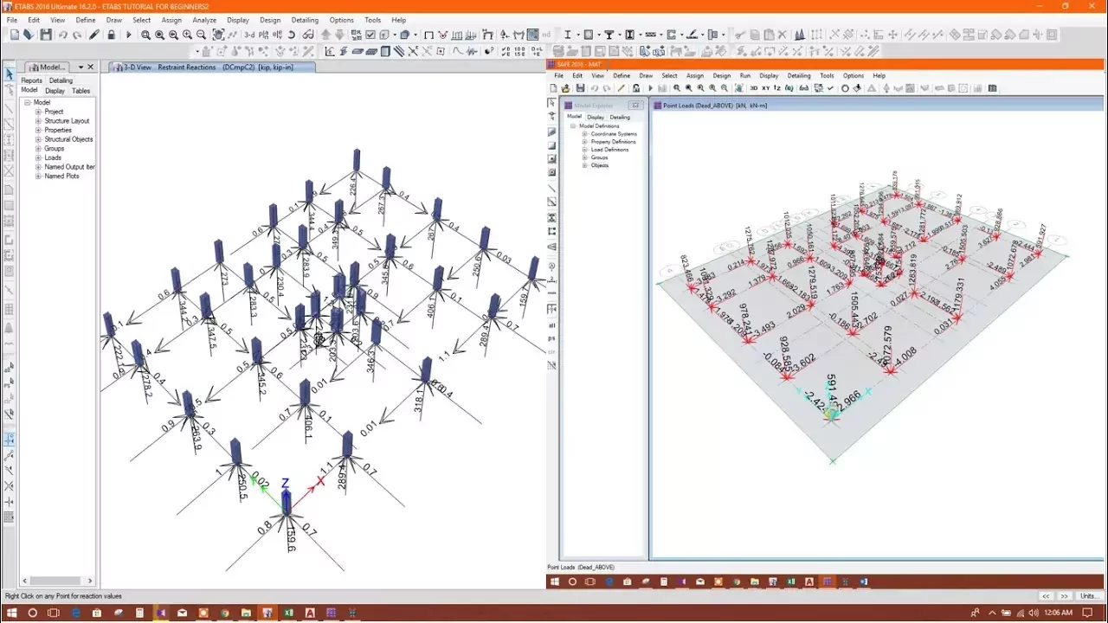Click SAFE's 3D view toolbar button
This screenshot has width=1108, height=623.
tap(754, 88)
